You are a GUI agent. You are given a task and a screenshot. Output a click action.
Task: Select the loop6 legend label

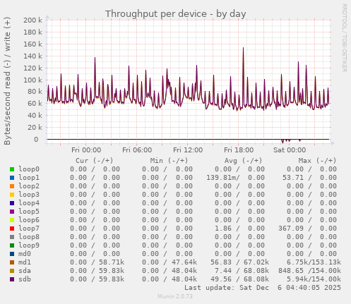[x=29, y=220]
